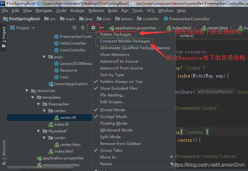Click the User class icon
Viewport: 248px width, 171px height.
(x=56, y=77)
